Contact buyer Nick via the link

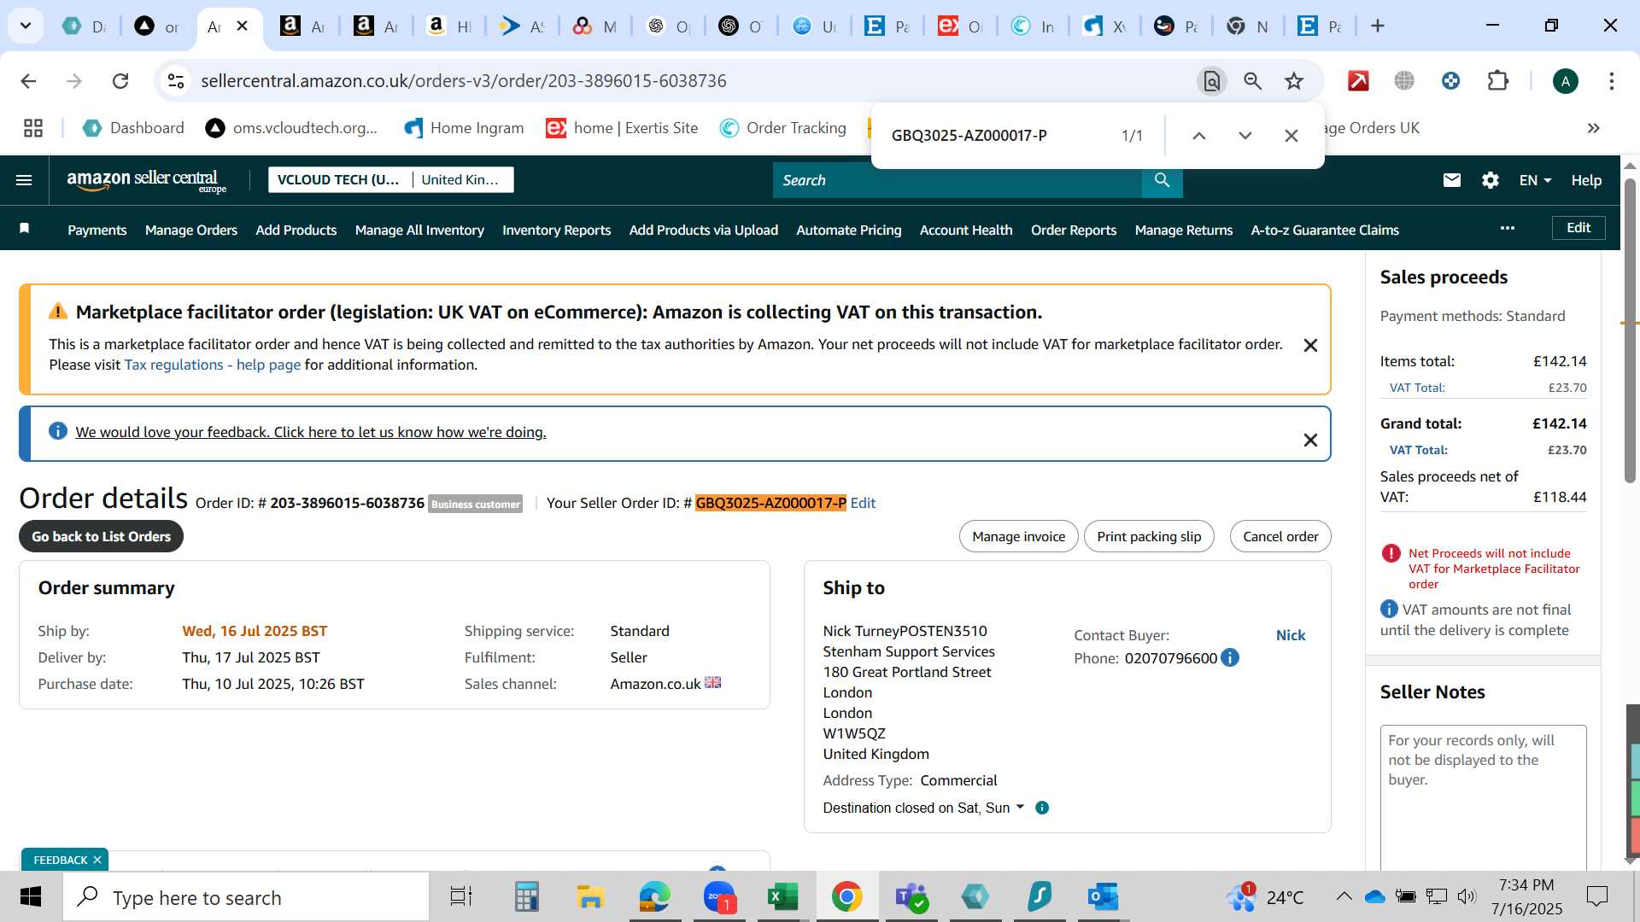(1291, 635)
